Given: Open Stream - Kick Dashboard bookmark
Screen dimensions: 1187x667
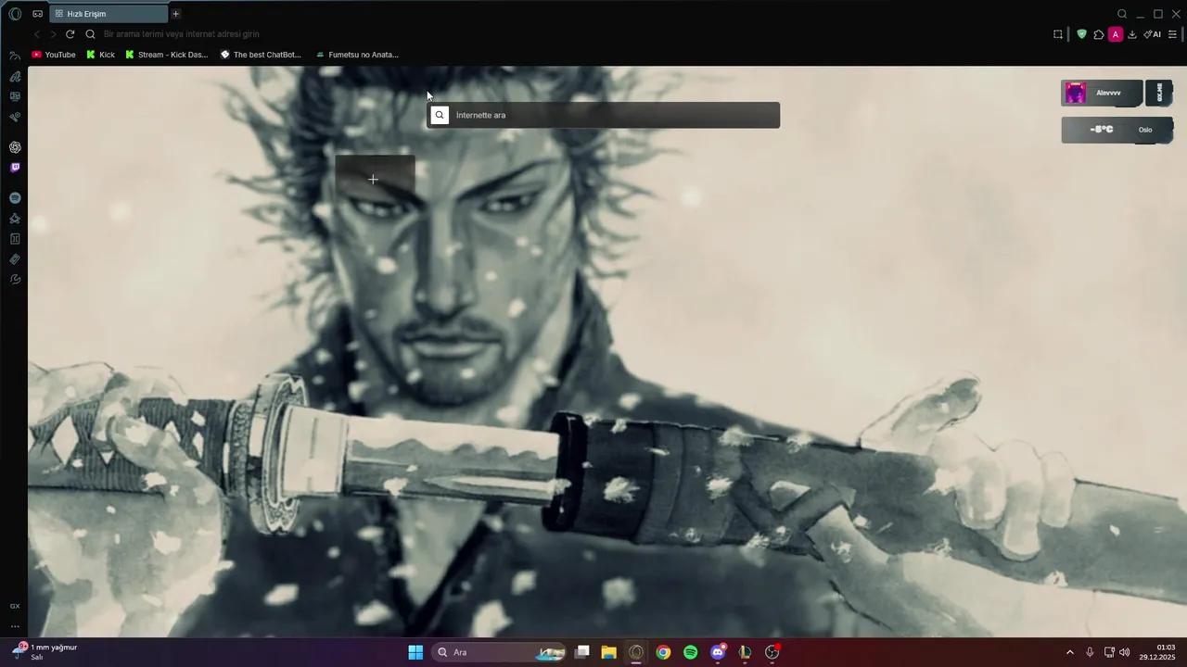Looking at the screenshot, I should point(167,55).
